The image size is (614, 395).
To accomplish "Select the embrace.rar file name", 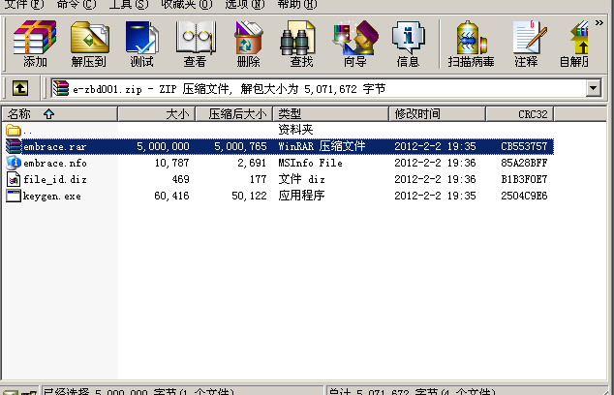I will click(x=54, y=147).
